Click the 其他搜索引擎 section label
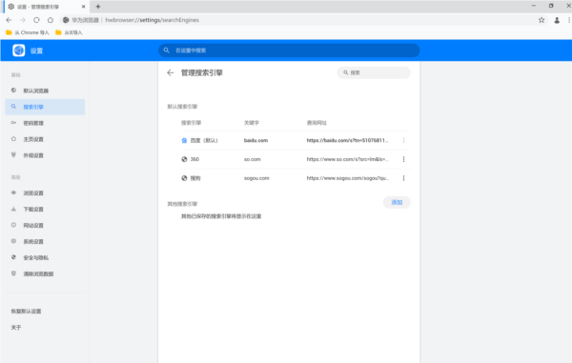The width and height of the screenshot is (572, 363). click(x=182, y=204)
